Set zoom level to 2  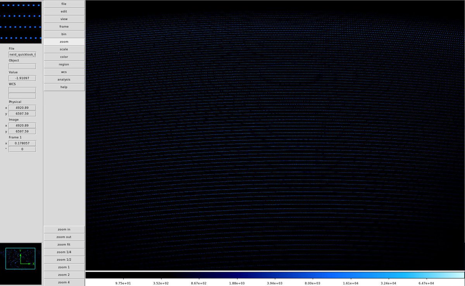click(x=64, y=275)
